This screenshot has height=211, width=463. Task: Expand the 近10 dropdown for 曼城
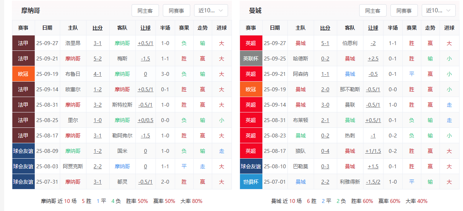[438, 11]
